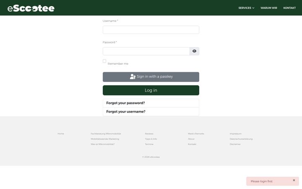Open the Warum Wir menu item
The image size is (302, 189).
[269, 8]
